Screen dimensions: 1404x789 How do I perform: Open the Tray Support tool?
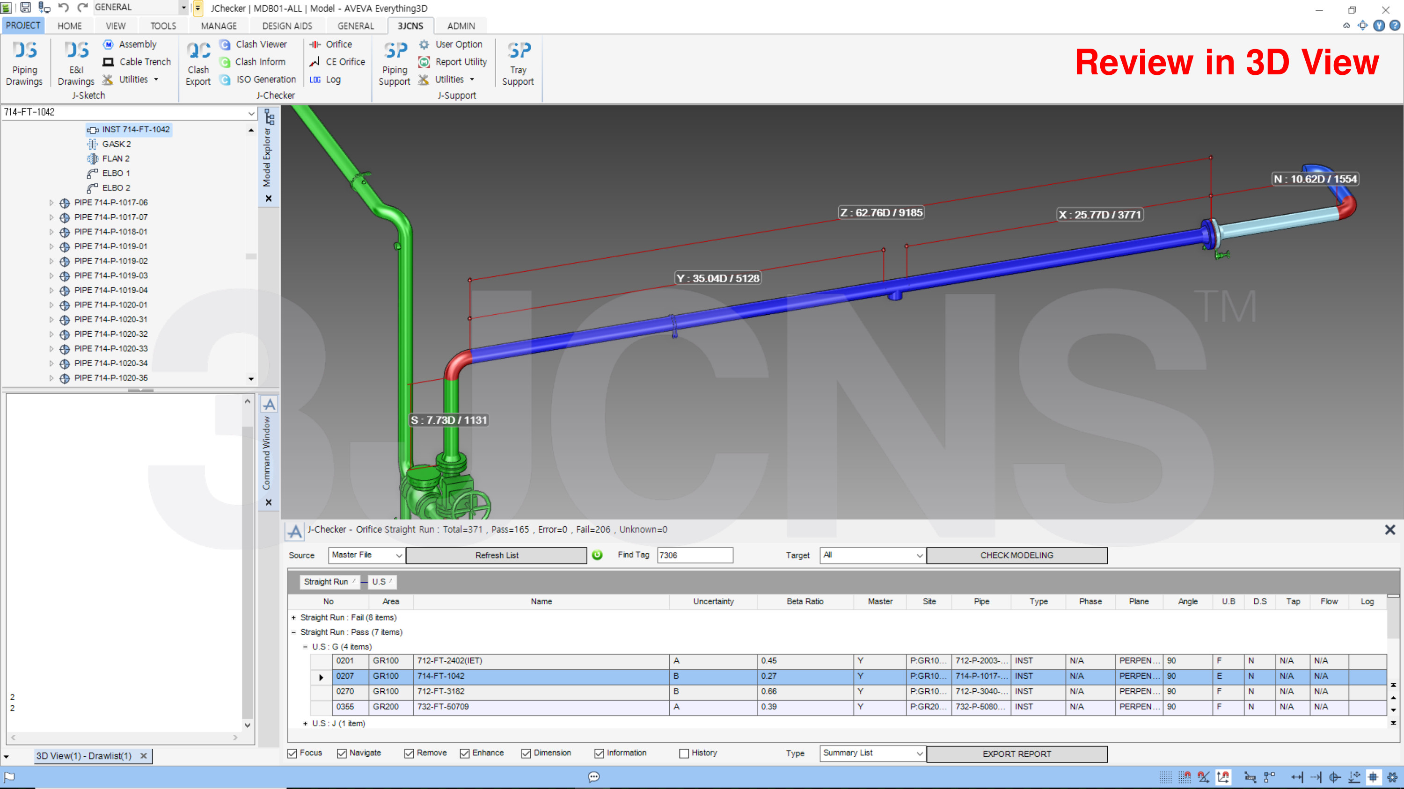[x=519, y=63]
